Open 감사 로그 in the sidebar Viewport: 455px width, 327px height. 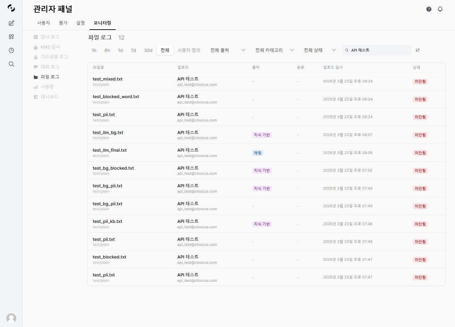[x=50, y=37]
